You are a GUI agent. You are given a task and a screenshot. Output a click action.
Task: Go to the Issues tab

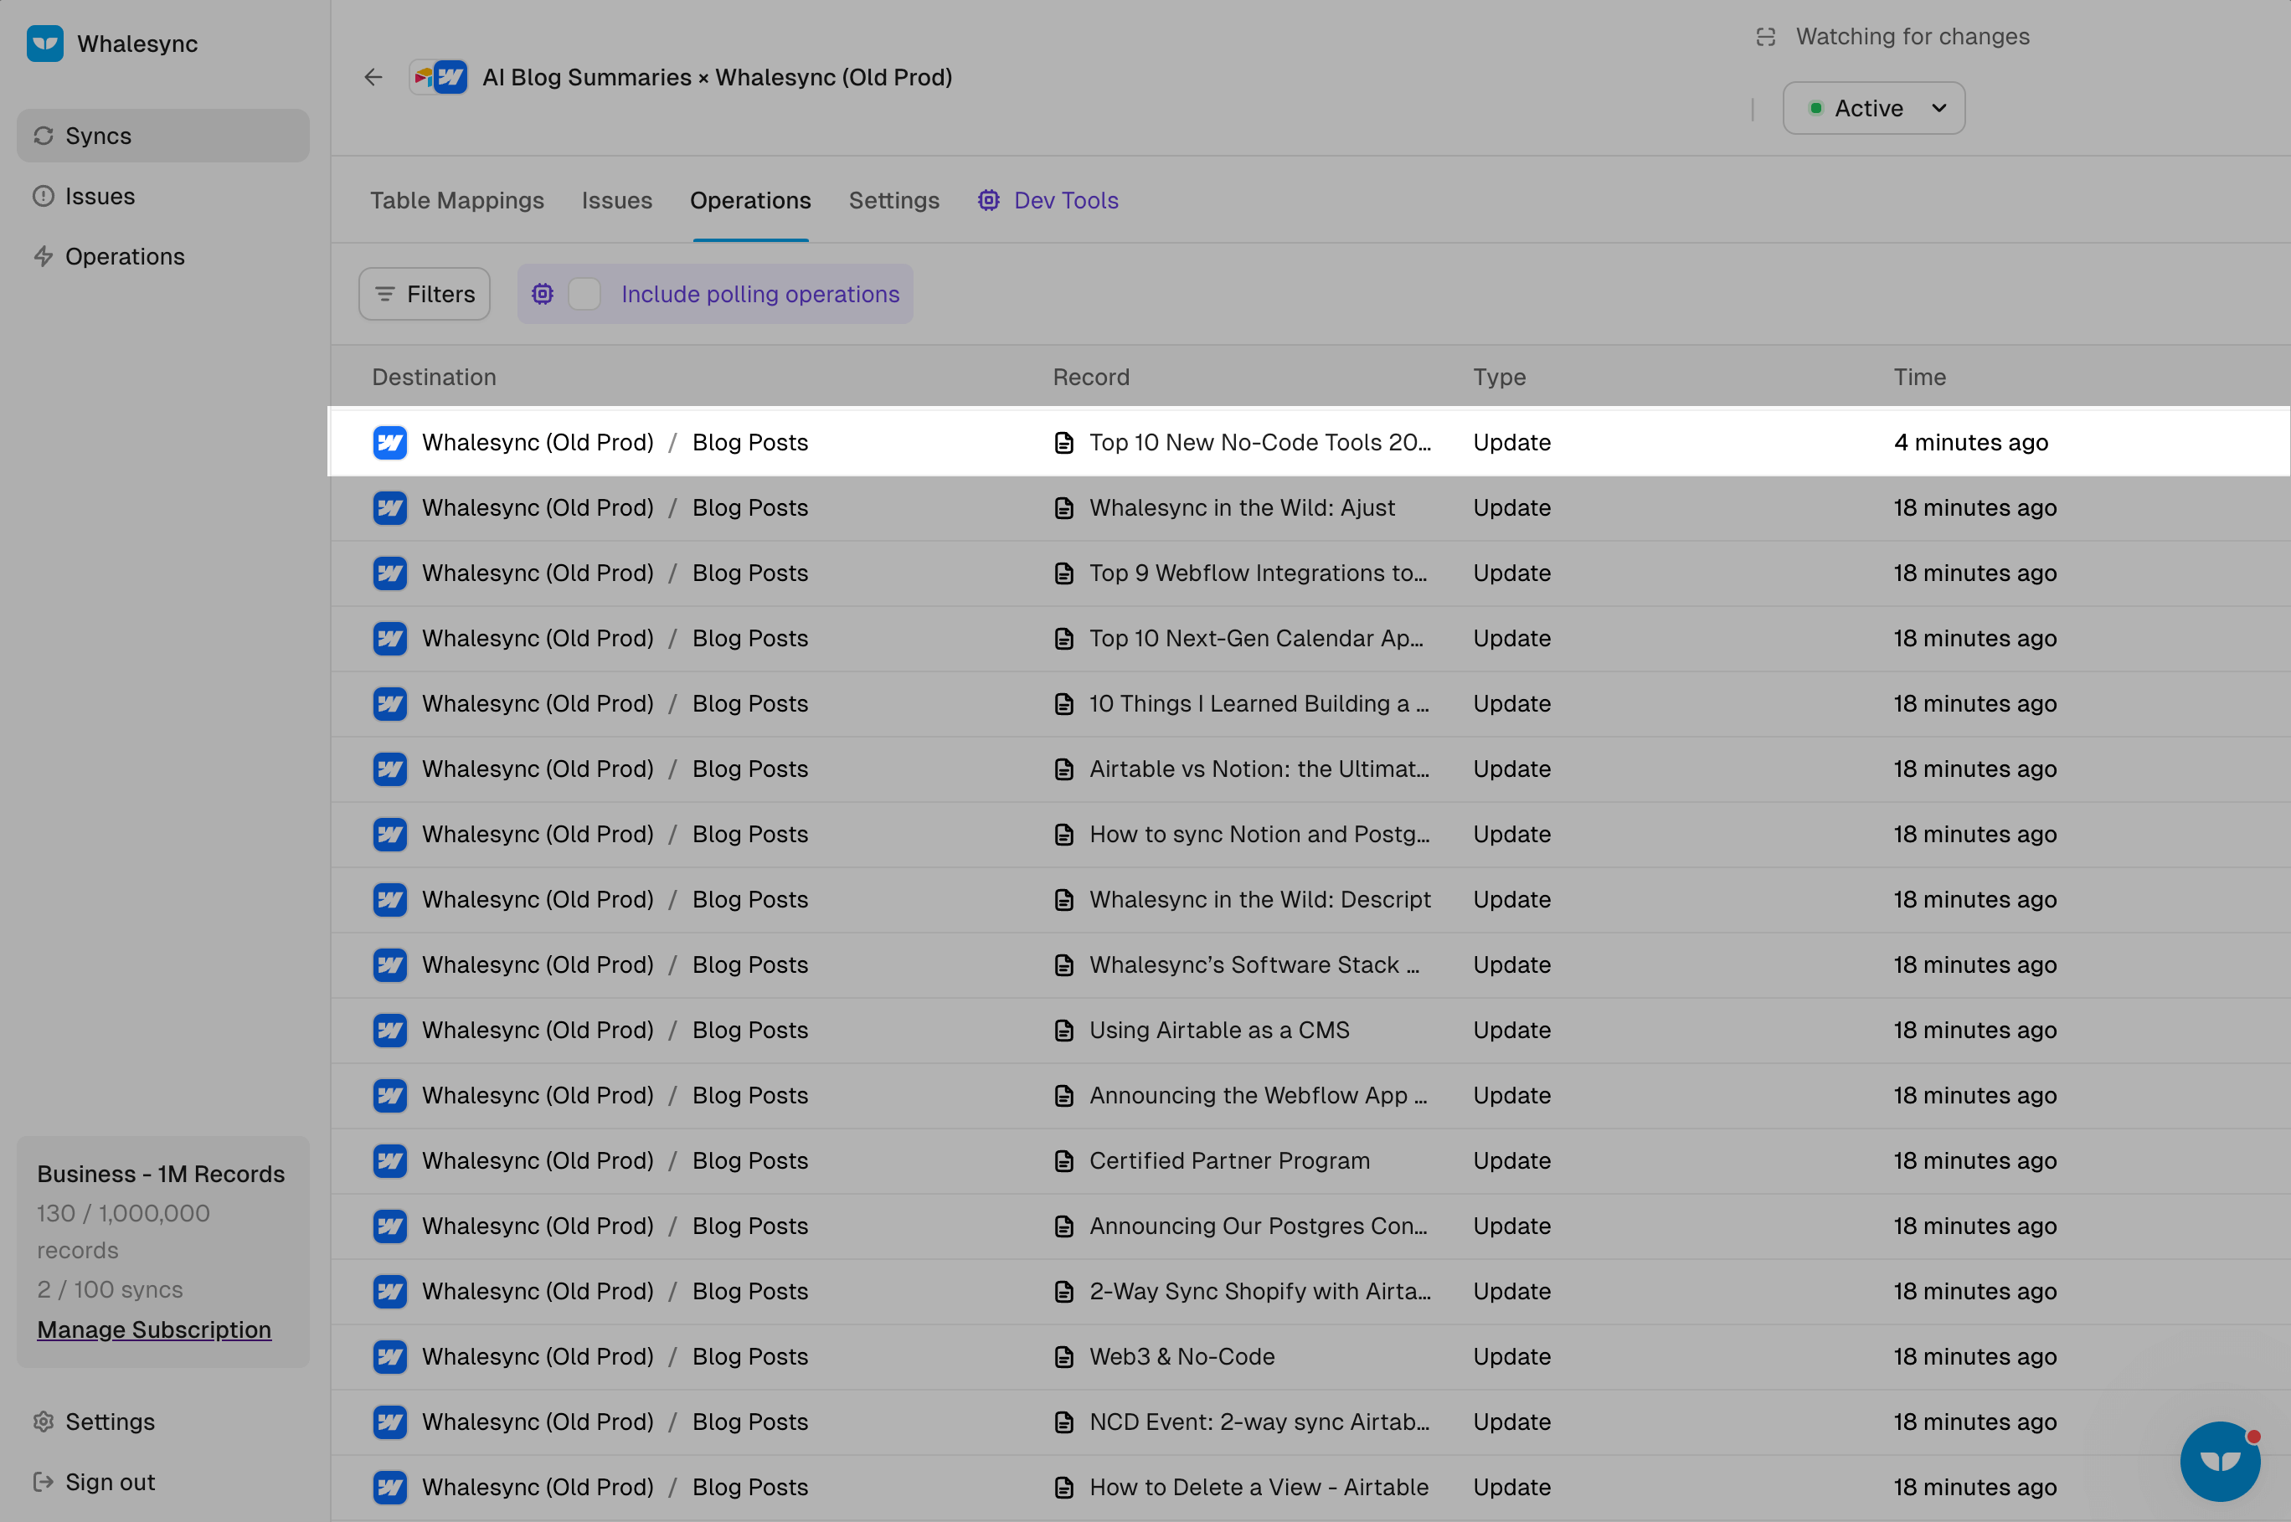point(616,201)
